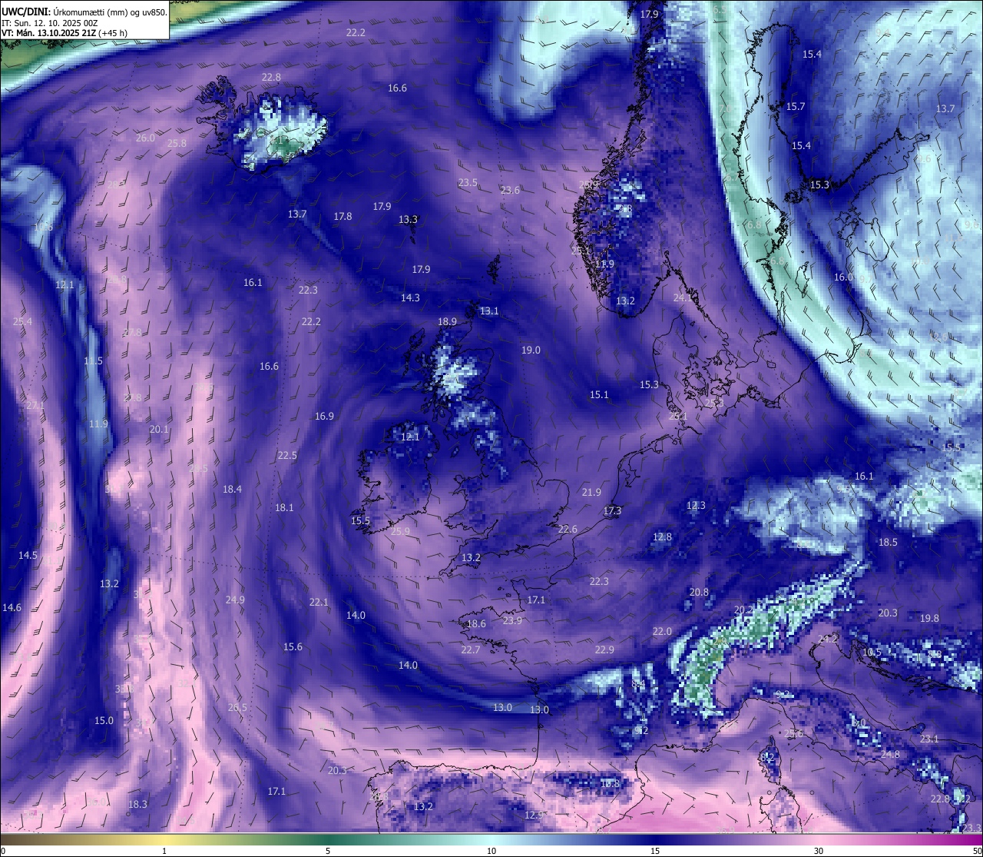Select the 18.1 map value

click(x=284, y=508)
